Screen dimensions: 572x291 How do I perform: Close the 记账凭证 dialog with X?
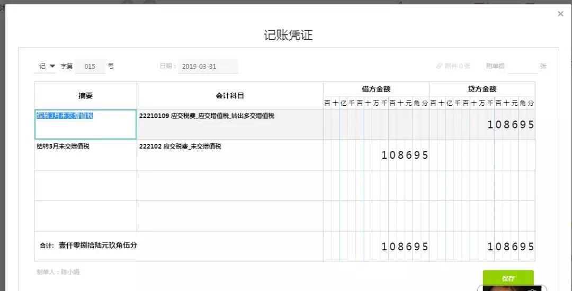[x=561, y=14]
